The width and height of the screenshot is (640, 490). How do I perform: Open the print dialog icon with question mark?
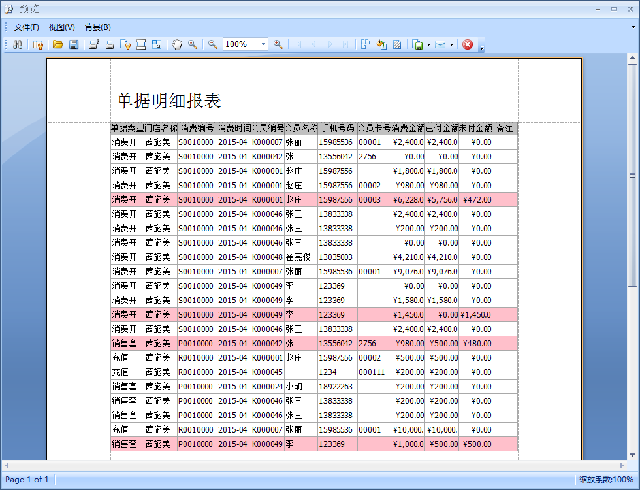94,44
